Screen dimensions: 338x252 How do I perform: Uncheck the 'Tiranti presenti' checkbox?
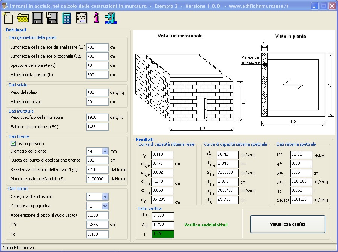(x=14, y=143)
